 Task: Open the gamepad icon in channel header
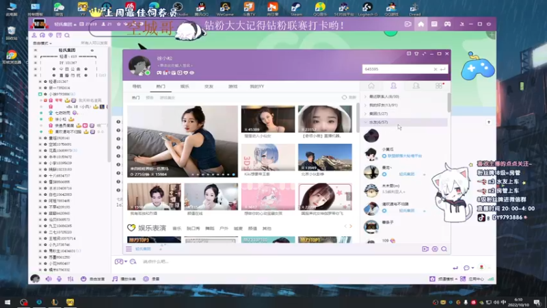point(448,24)
